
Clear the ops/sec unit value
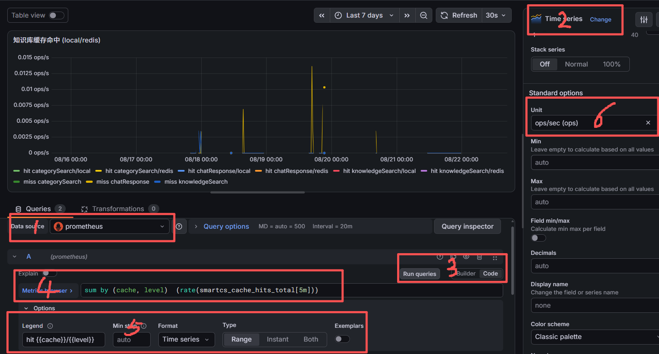click(x=648, y=123)
